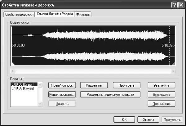Select the 0:00.00 (Старт) position entry

24,84
